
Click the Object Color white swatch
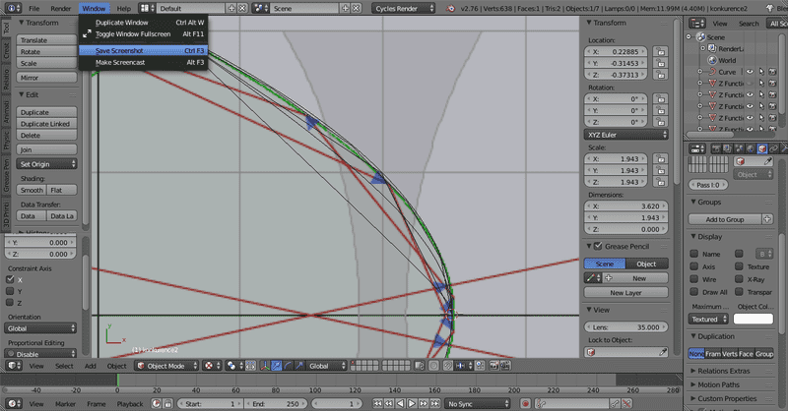[754, 319]
